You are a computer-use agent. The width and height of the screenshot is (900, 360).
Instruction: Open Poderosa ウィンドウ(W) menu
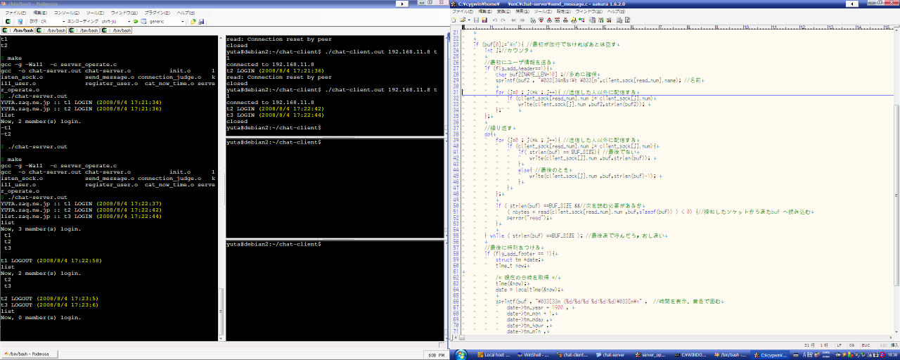(x=124, y=13)
